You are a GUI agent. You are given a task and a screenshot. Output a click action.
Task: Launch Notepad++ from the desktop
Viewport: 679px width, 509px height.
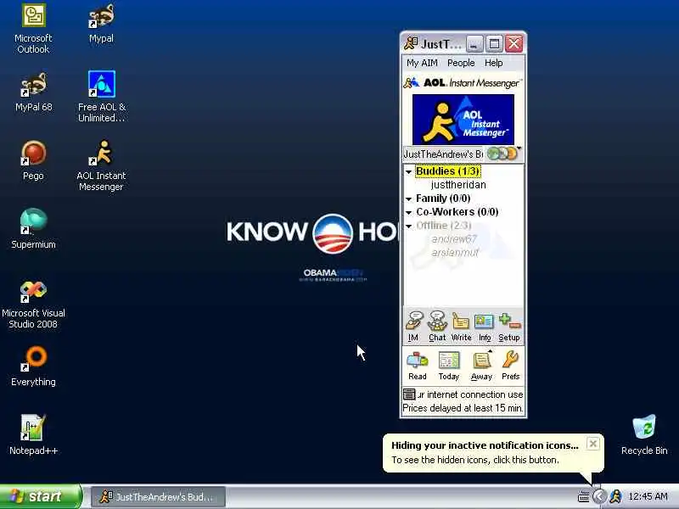click(x=33, y=435)
